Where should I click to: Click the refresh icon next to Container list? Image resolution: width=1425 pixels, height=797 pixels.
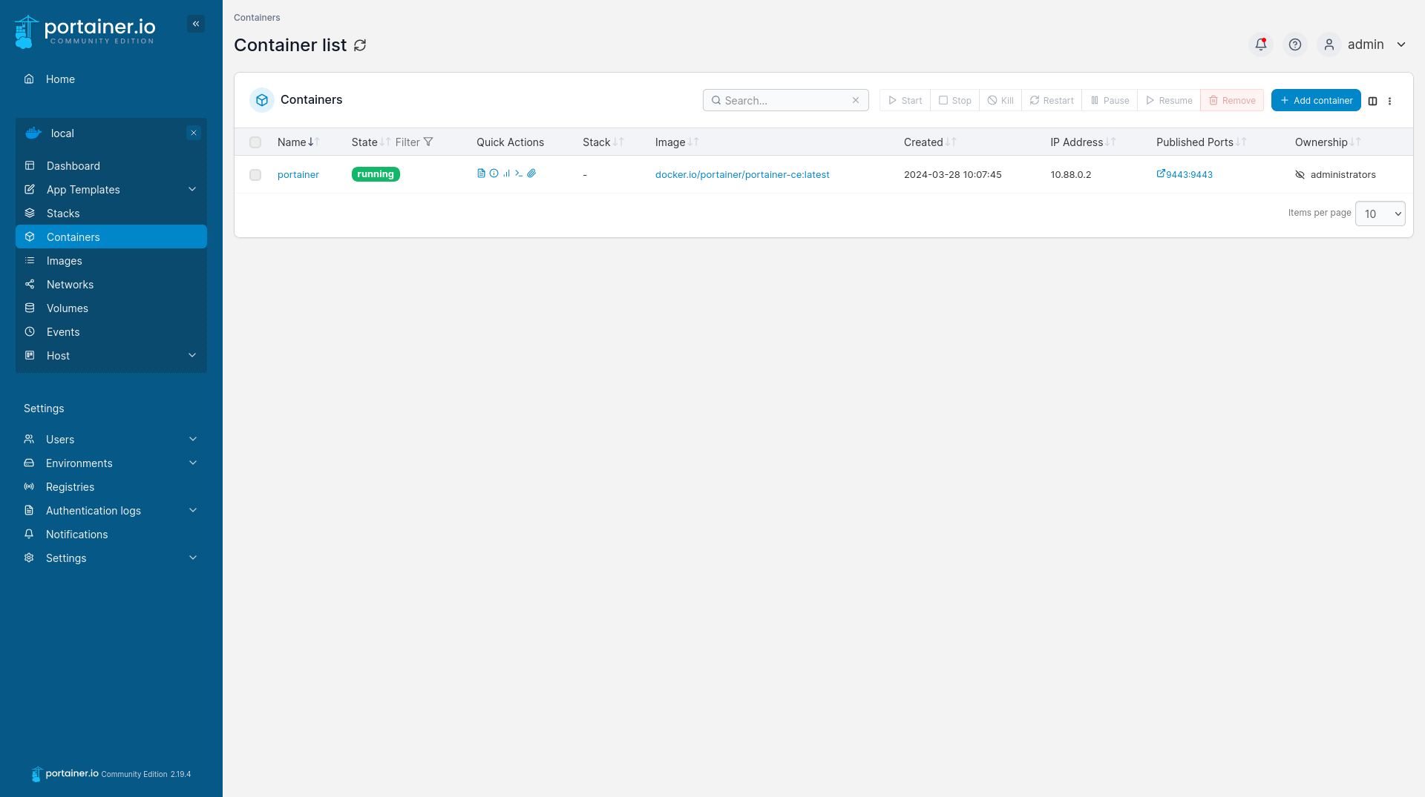point(360,45)
